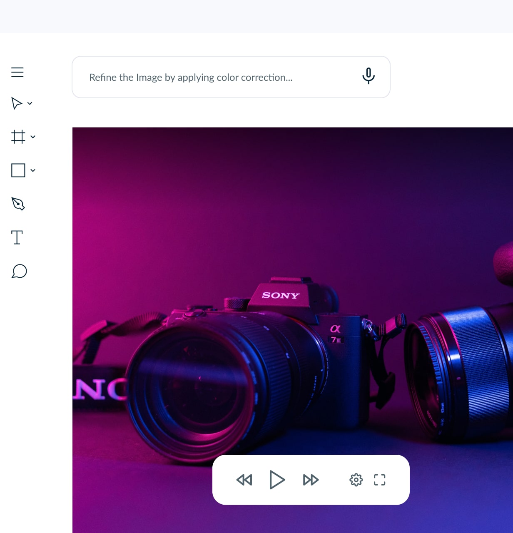This screenshot has width=513, height=533.
Task: Enter fullscreen mode
Action: tap(380, 480)
